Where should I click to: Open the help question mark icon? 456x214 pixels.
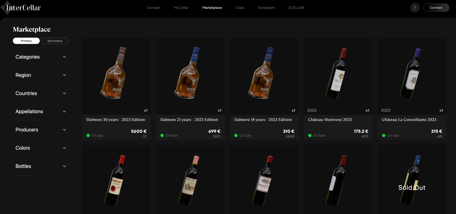pos(415,8)
